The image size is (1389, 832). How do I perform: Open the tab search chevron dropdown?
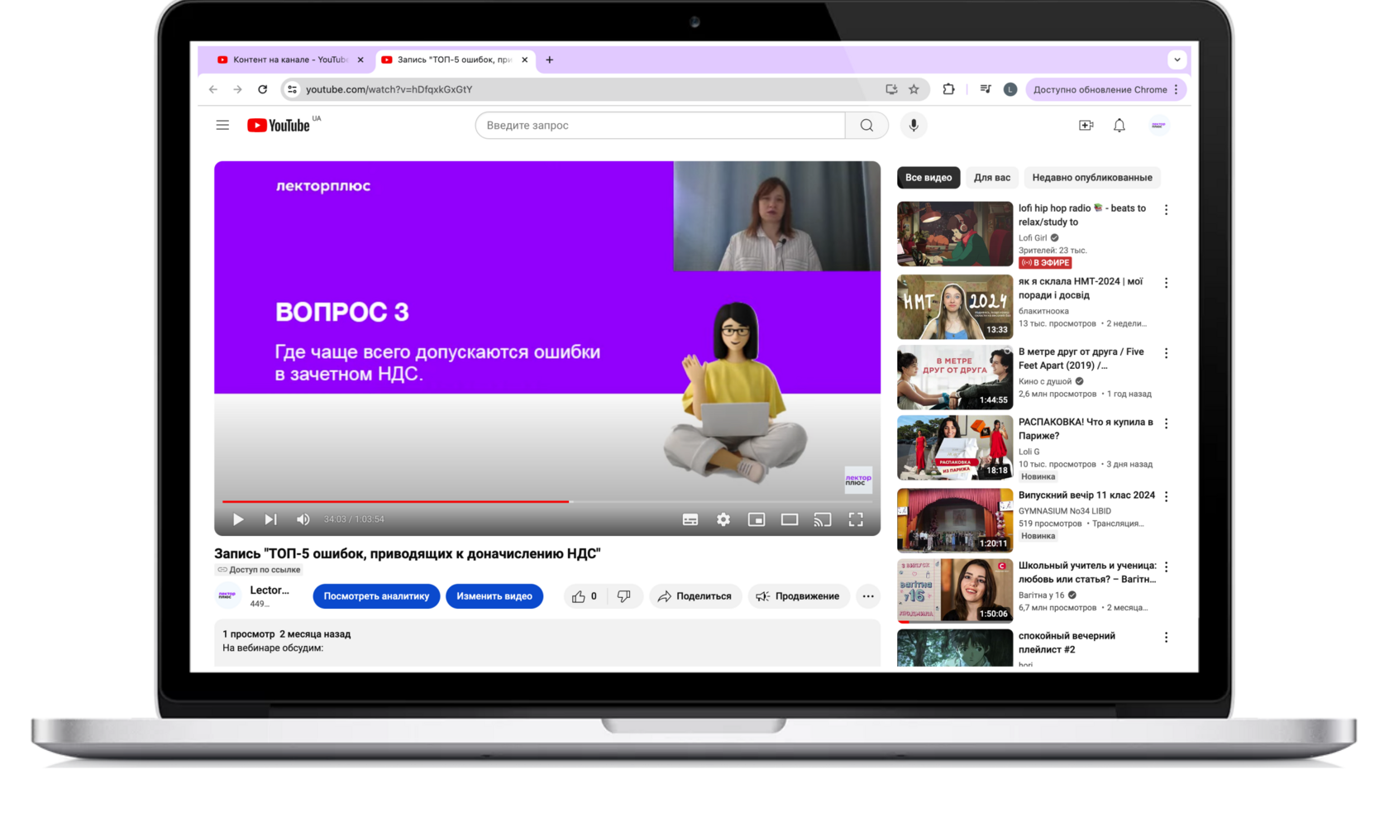(x=1177, y=60)
